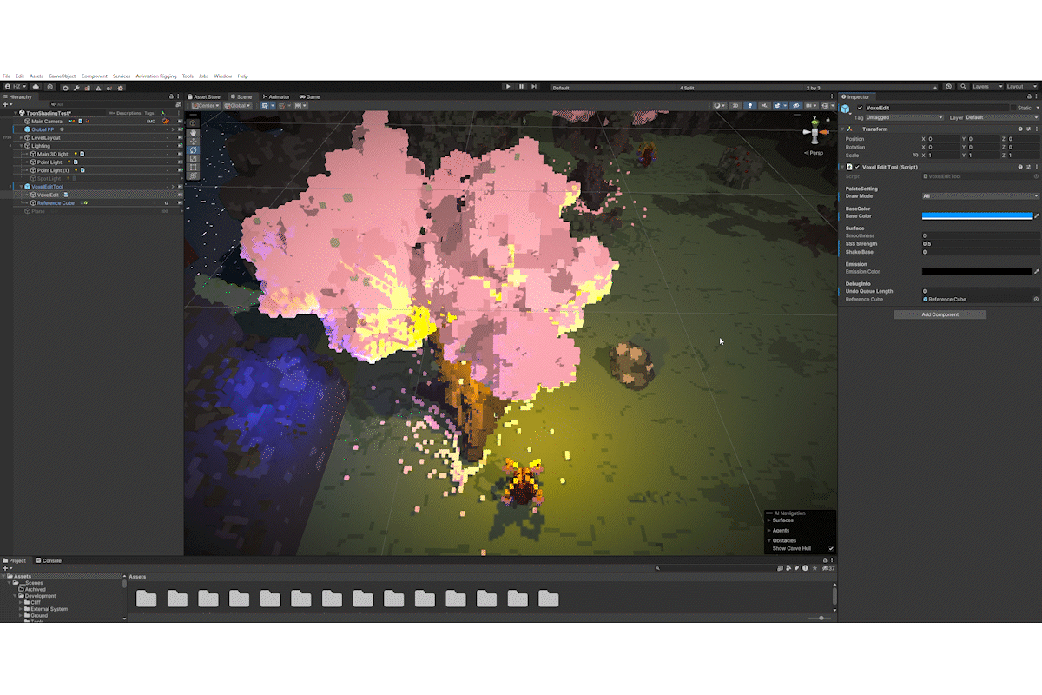The width and height of the screenshot is (1042, 695).
Task: Toggle 2D view mode button
Action: [735, 105]
